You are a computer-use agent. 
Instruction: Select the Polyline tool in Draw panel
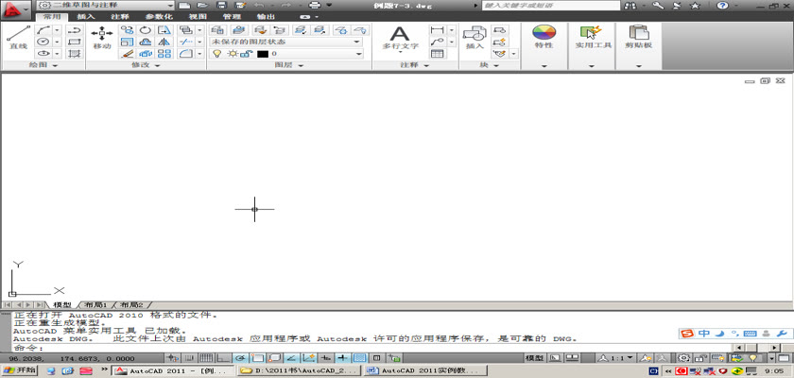[x=75, y=30]
